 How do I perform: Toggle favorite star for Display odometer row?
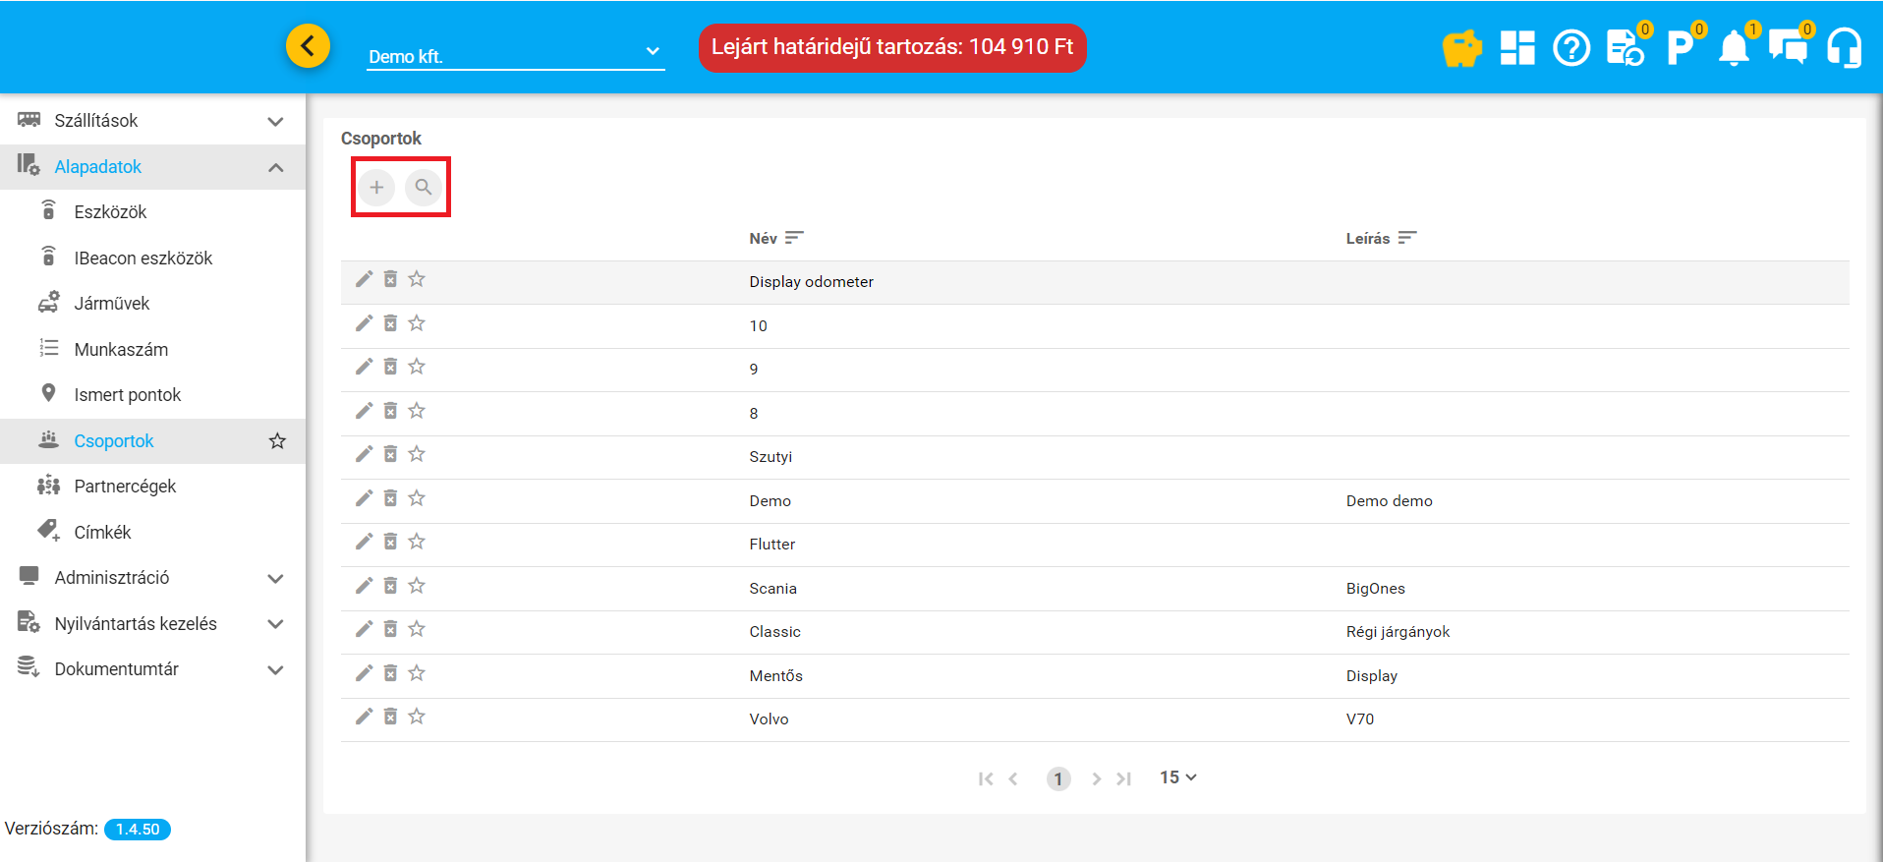[x=417, y=279]
